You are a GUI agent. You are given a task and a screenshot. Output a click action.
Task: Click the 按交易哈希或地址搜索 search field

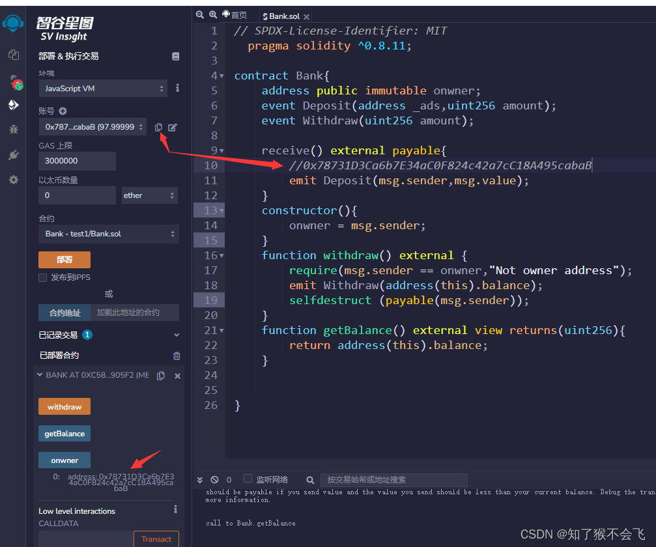click(393, 480)
